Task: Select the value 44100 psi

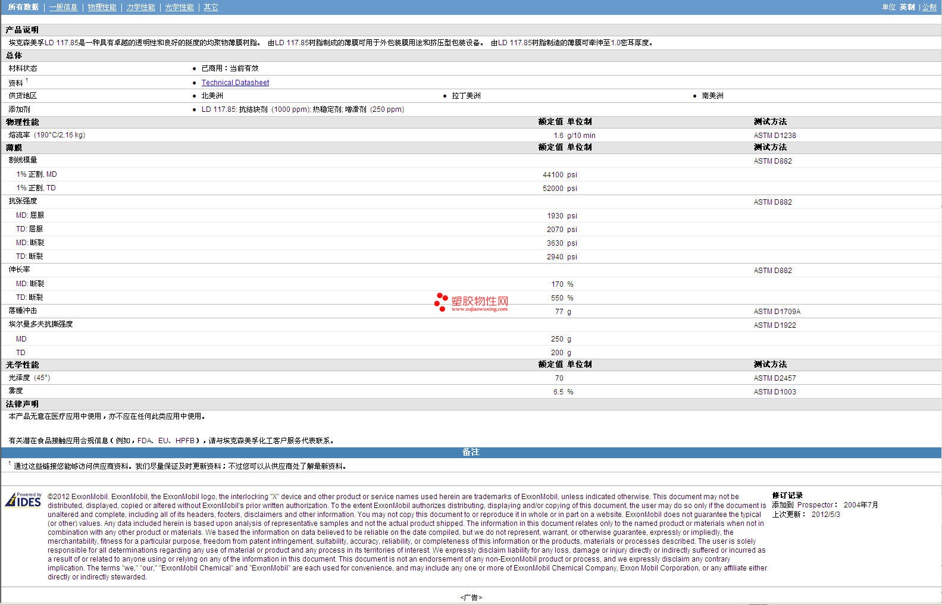Action: point(559,175)
